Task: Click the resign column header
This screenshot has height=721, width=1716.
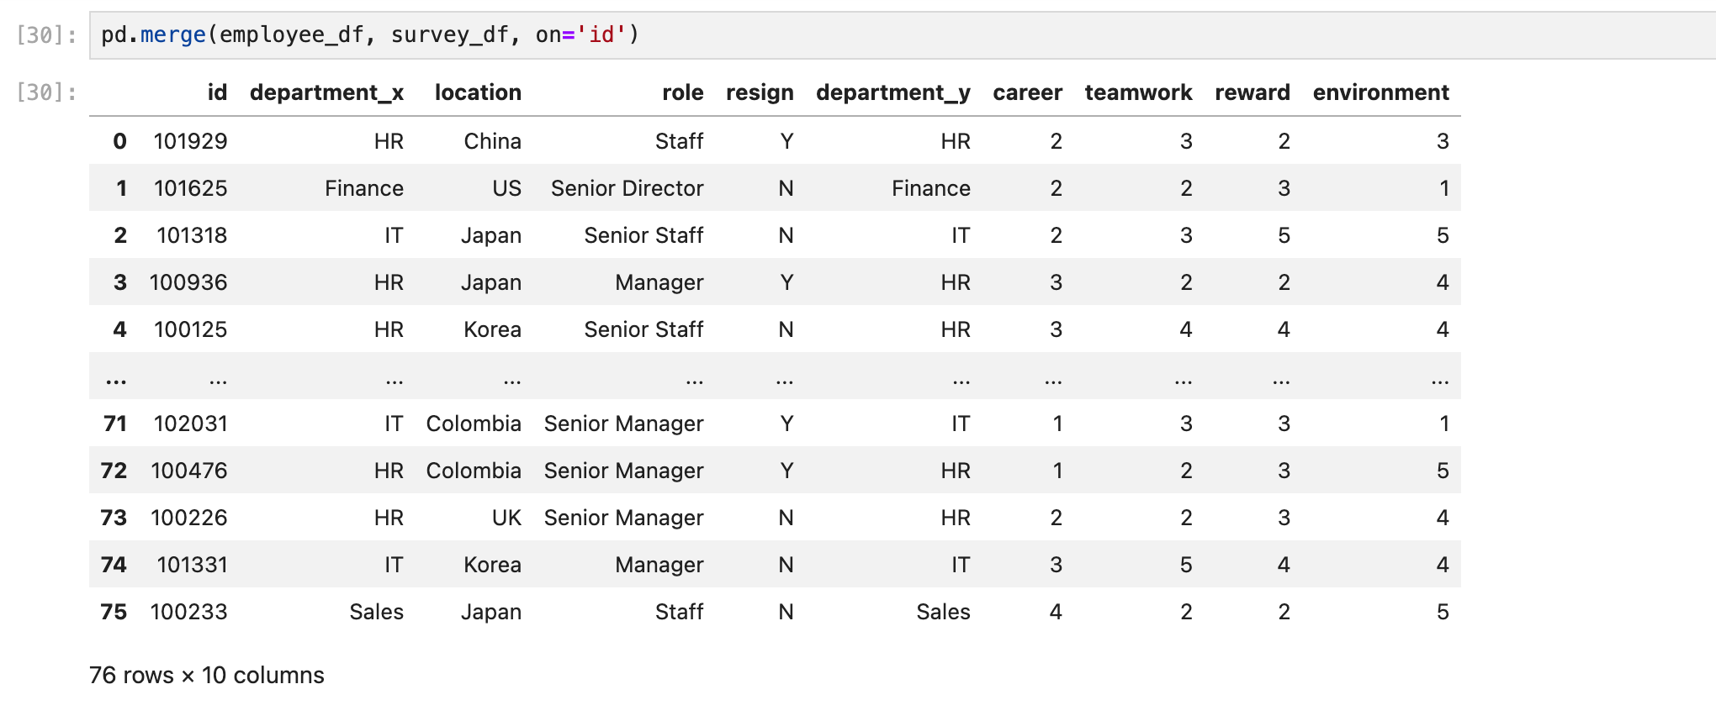Action: pyautogui.click(x=760, y=92)
